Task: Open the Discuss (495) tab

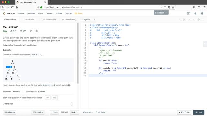Action: click(69, 19)
